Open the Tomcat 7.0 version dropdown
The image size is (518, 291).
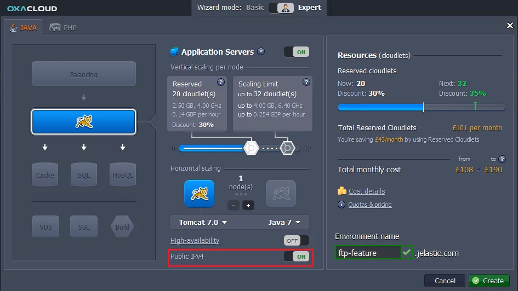point(203,223)
